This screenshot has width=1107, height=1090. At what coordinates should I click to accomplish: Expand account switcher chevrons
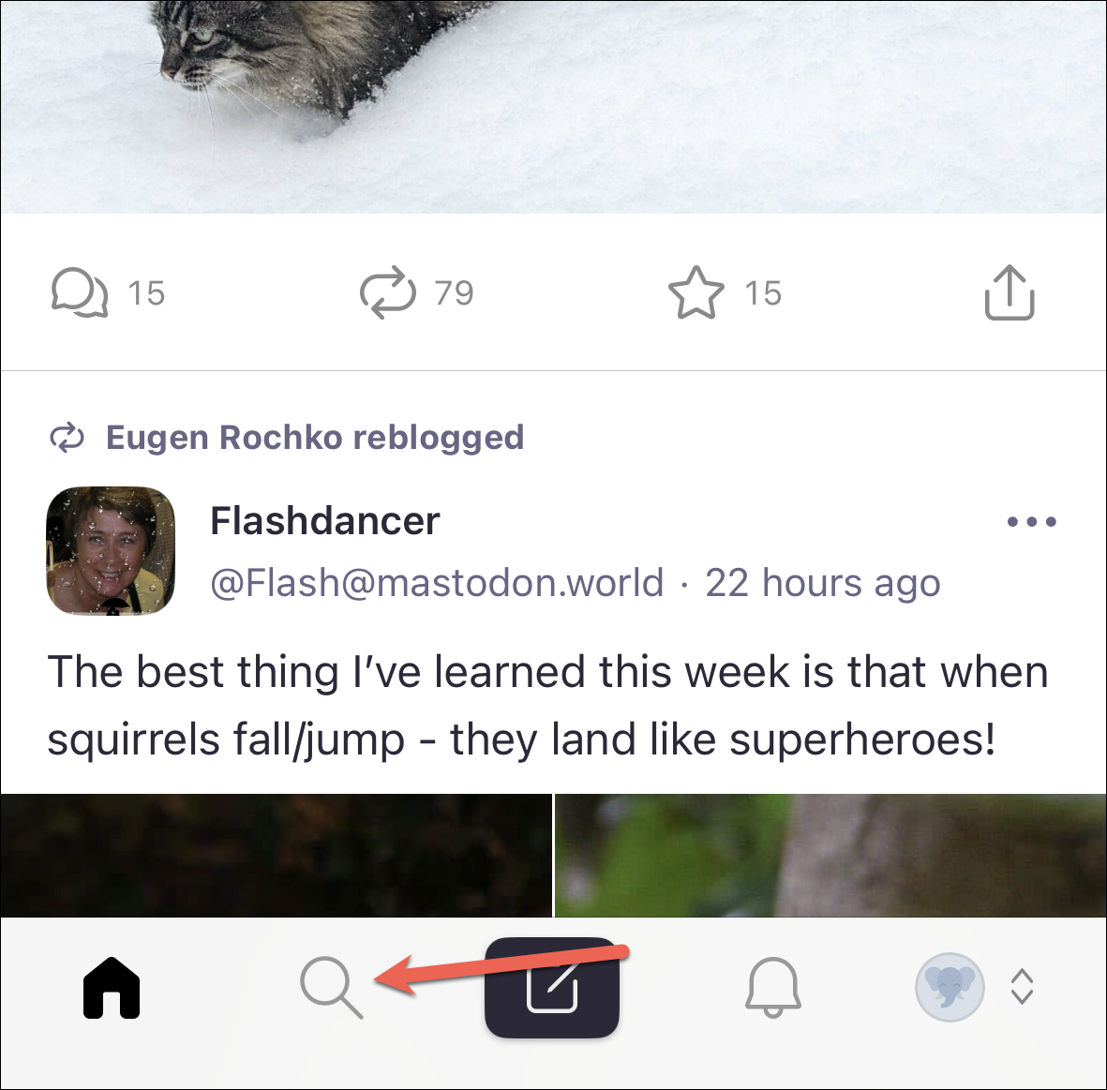(1023, 987)
